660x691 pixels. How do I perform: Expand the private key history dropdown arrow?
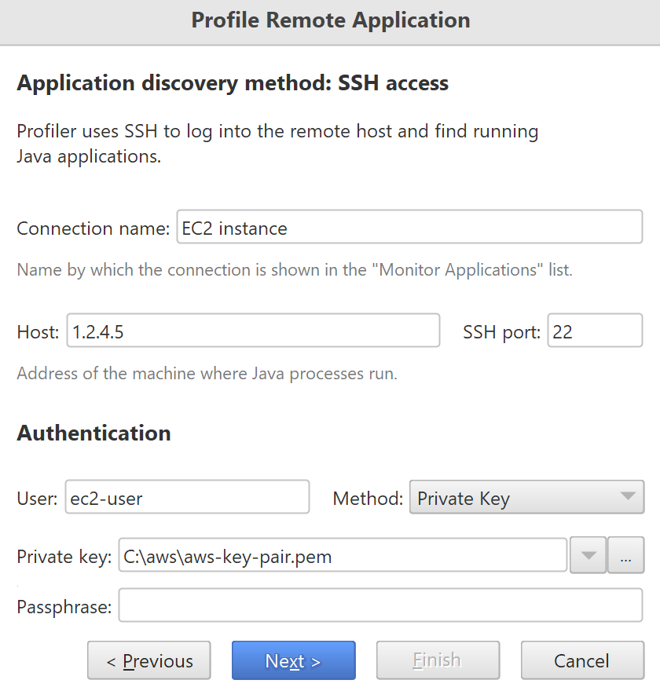tap(588, 555)
